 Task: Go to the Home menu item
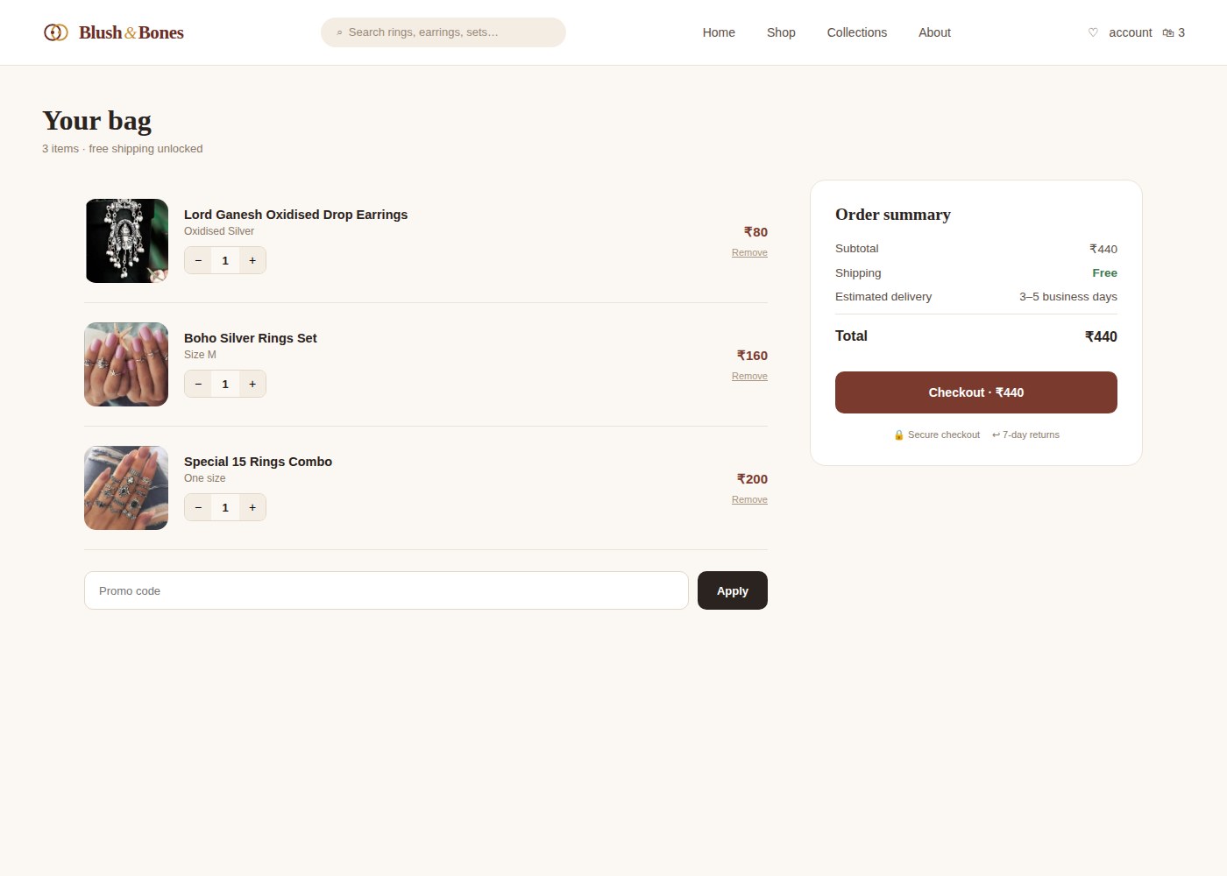719,32
